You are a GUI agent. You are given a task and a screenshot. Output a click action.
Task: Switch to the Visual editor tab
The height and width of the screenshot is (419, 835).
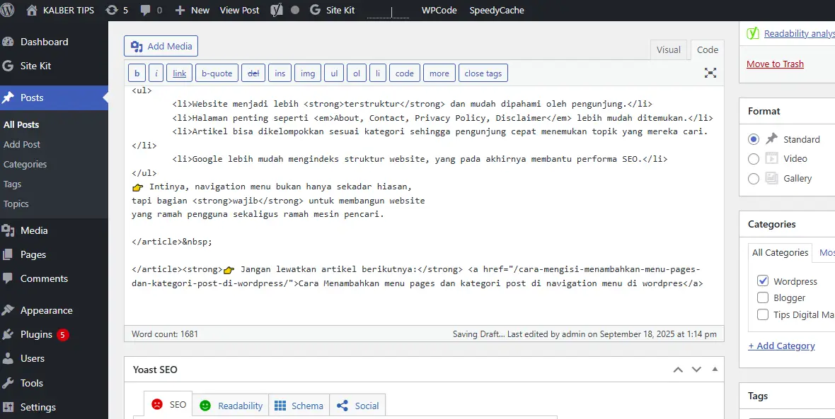[668, 49]
